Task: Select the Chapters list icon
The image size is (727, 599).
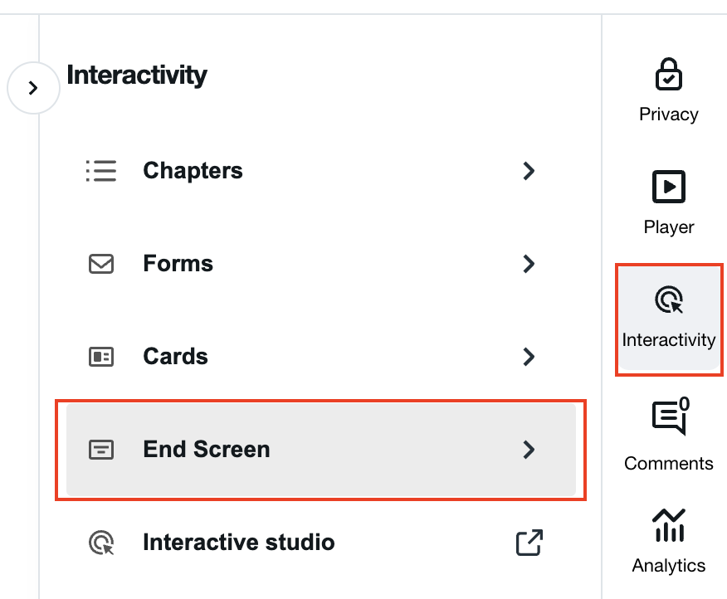Action: click(x=100, y=171)
